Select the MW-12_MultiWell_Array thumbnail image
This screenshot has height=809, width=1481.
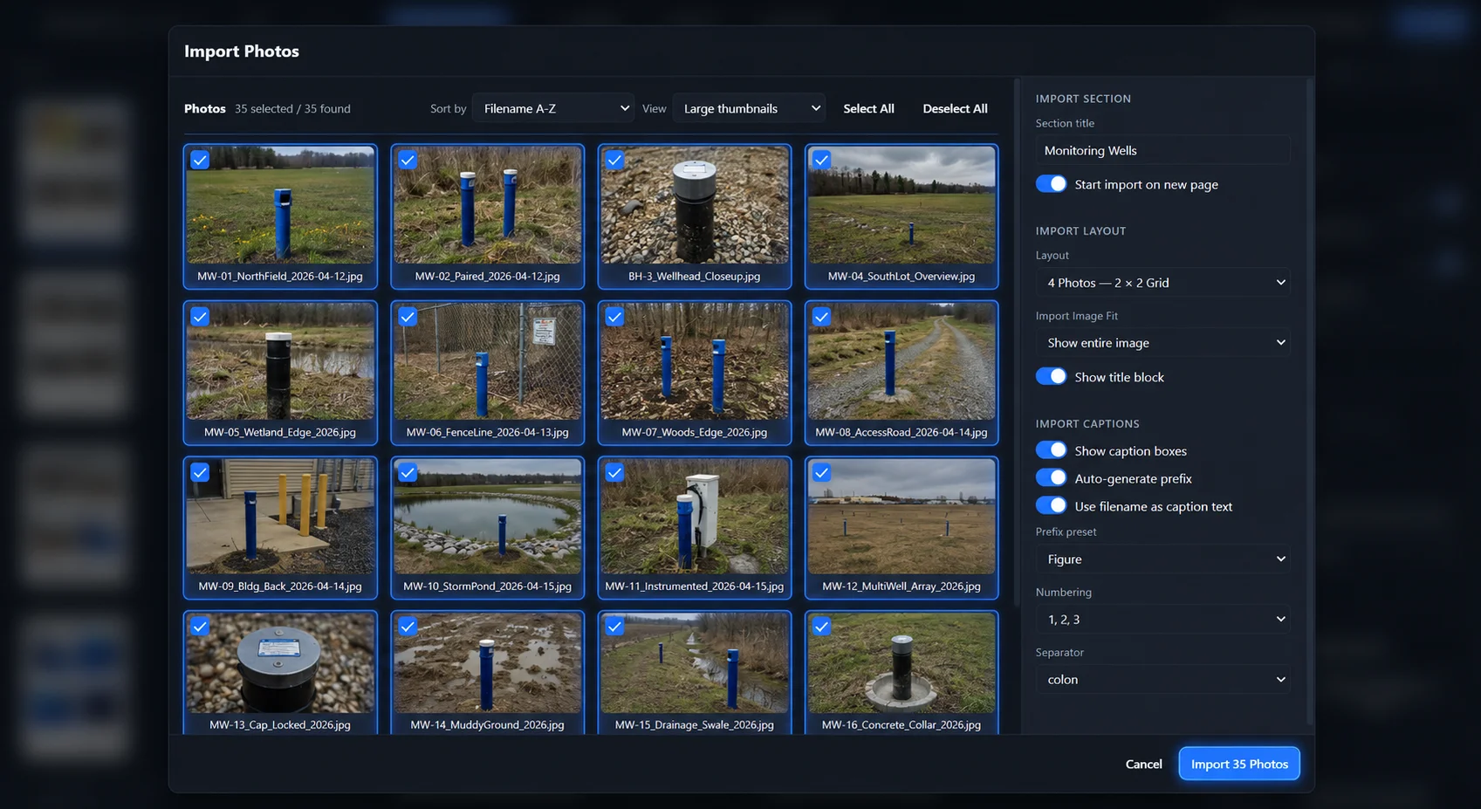[902, 517]
